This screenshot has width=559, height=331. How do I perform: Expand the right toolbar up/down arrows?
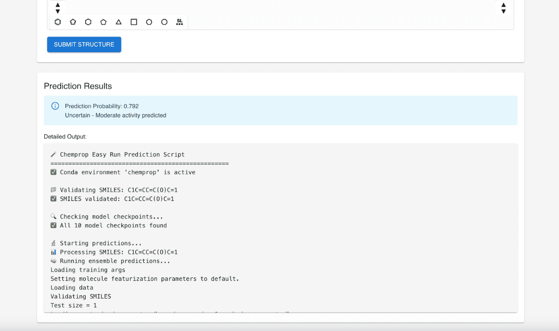pos(503,8)
